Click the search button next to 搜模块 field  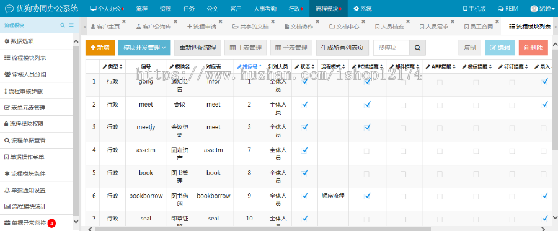pyautogui.click(x=417, y=48)
